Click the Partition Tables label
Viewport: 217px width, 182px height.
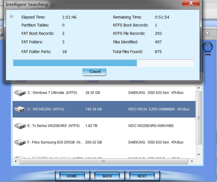point(35,25)
